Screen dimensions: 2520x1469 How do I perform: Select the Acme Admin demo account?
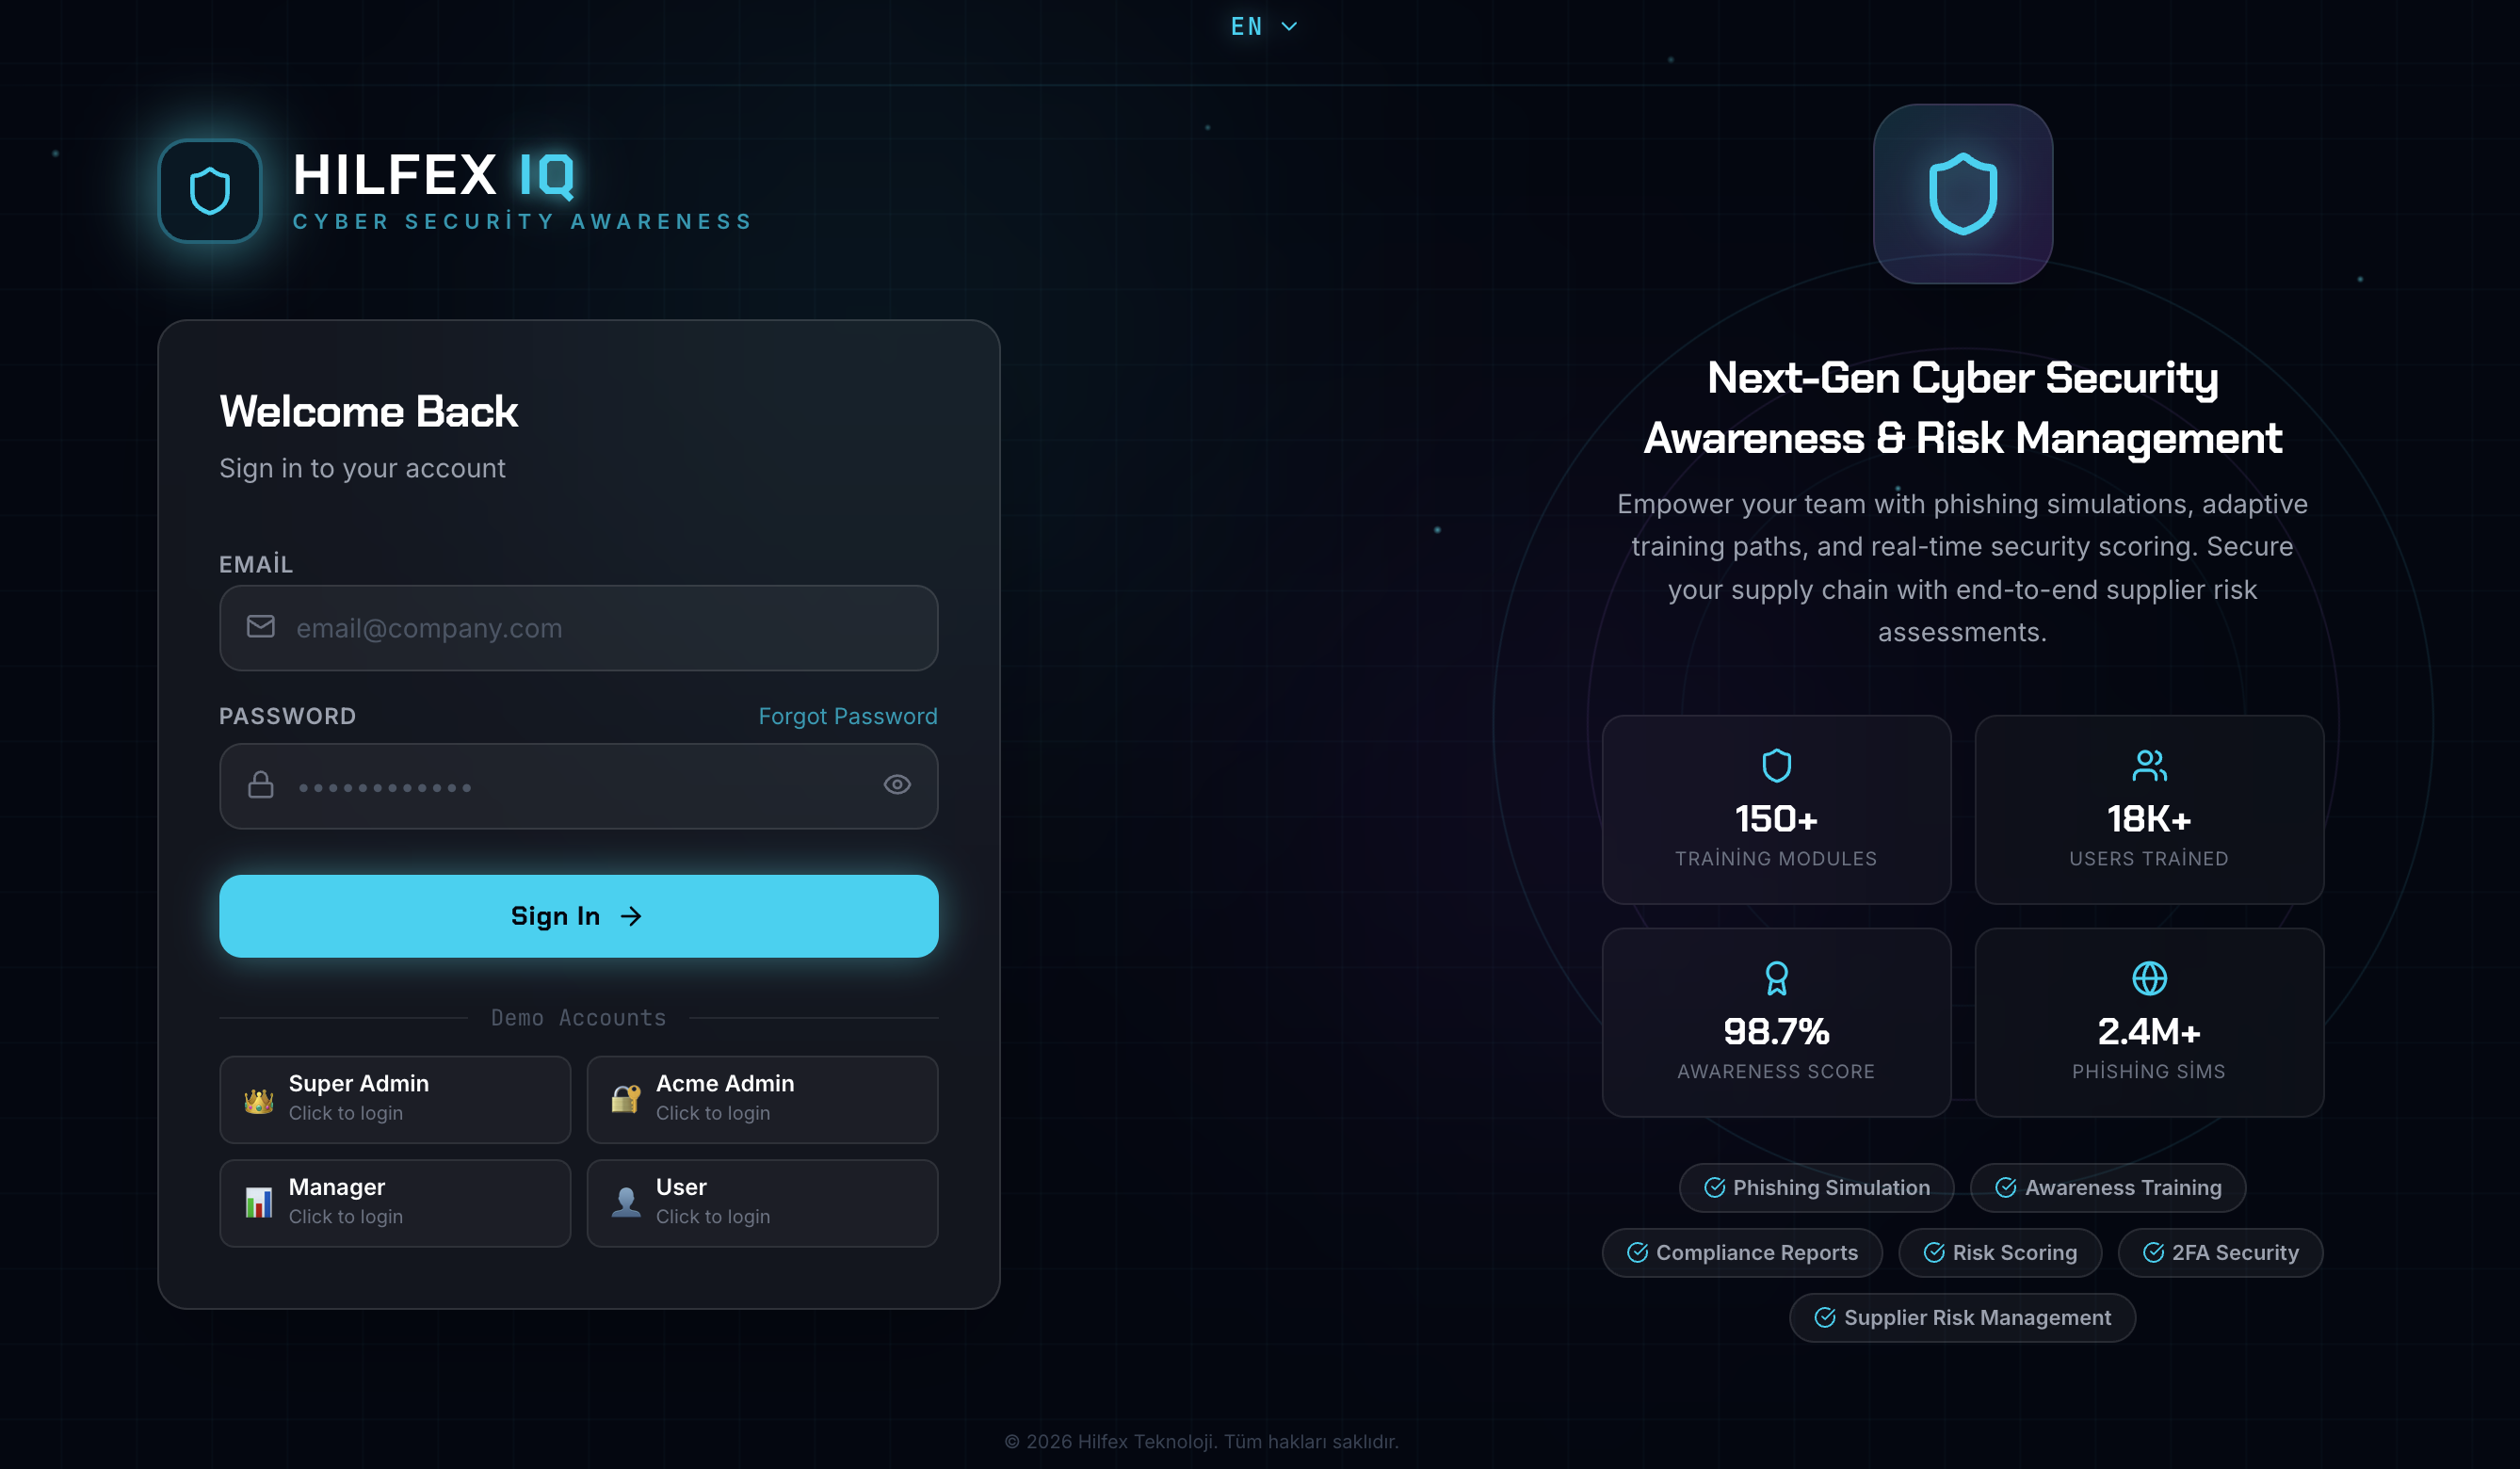click(x=762, y=1099)
